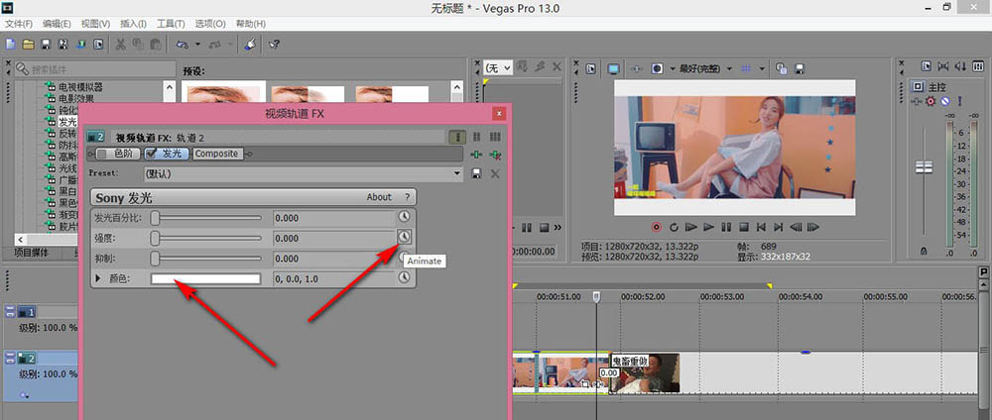Click the What's This help icon
Viewport: 992px width, 420px height.
274,45
